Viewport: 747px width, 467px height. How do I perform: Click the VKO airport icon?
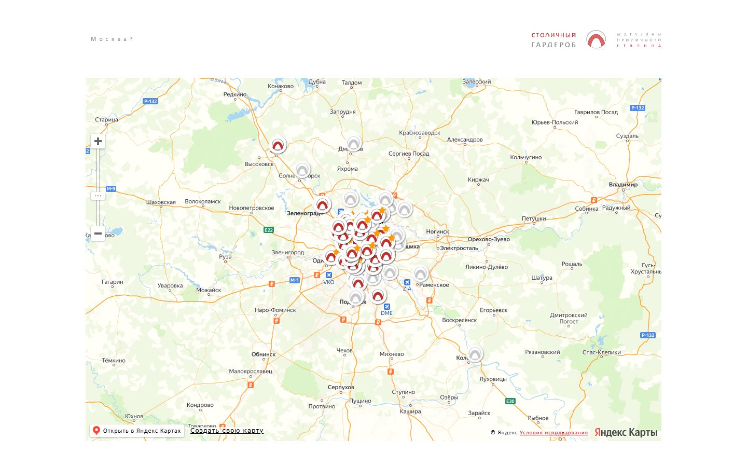329,275
